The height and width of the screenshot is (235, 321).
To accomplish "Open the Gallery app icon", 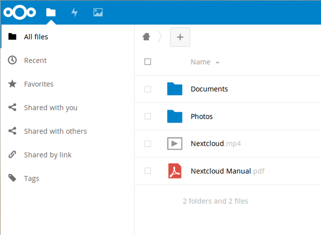I will 97,12.
